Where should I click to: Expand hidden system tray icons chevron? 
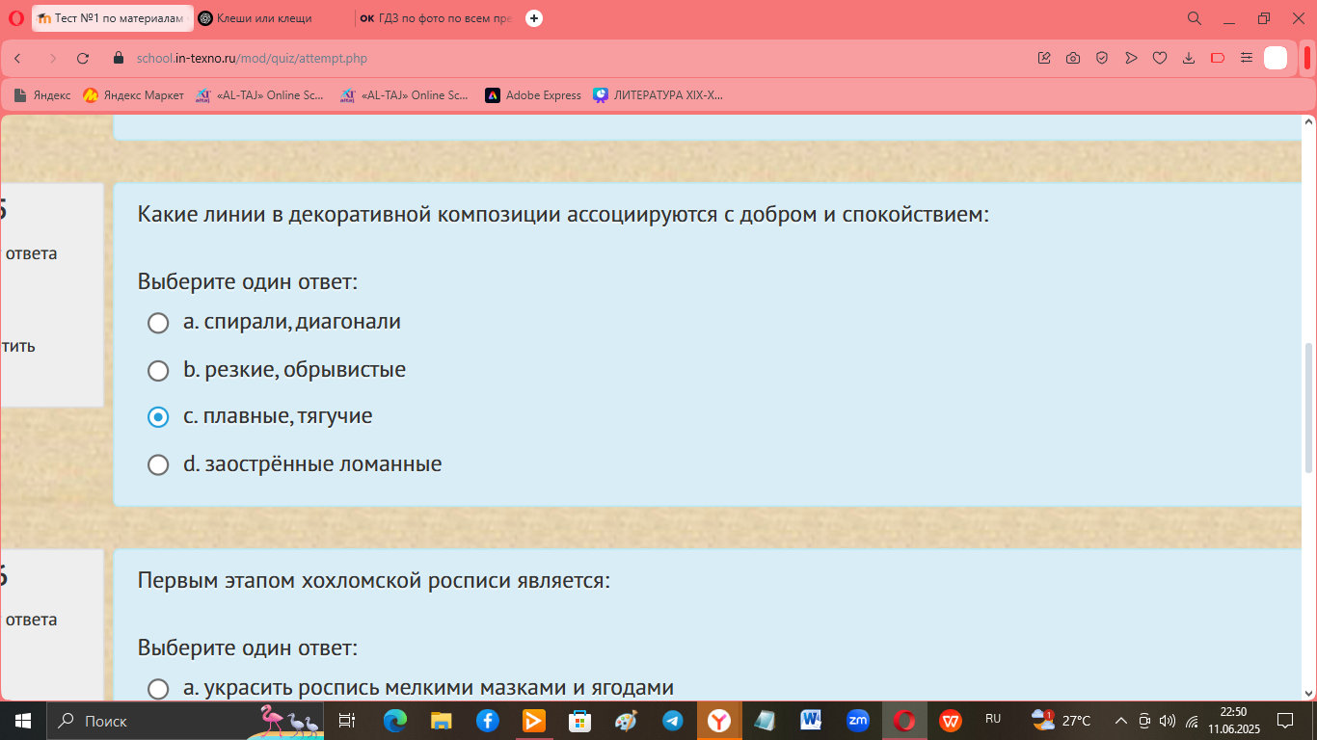click(1120, 720)
